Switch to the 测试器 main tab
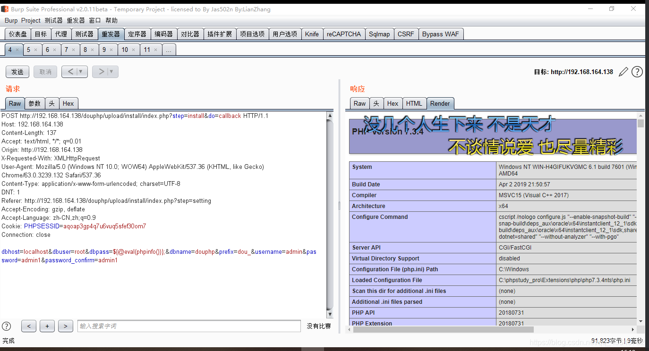The image size is (649, 351). tap(84, 34)
